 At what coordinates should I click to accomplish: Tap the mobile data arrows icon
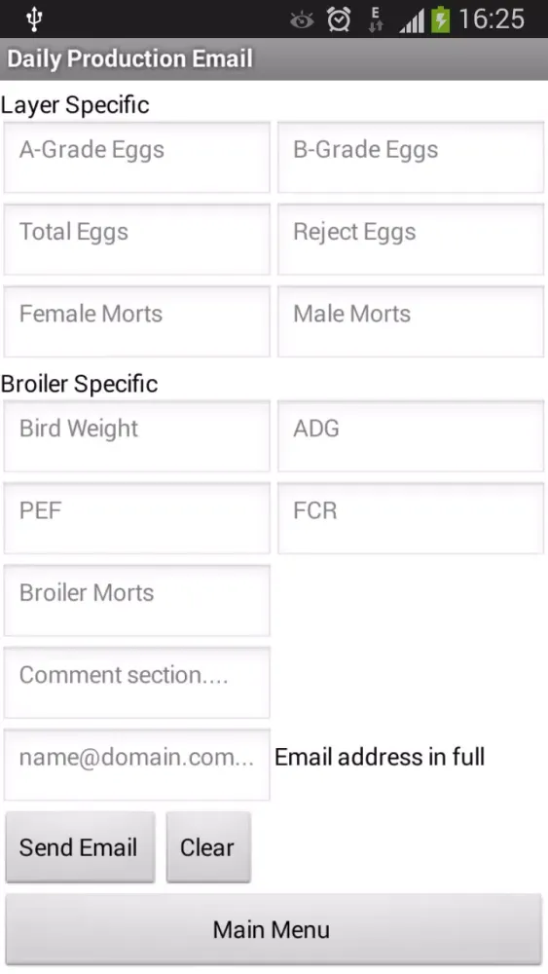pos(376,19)
